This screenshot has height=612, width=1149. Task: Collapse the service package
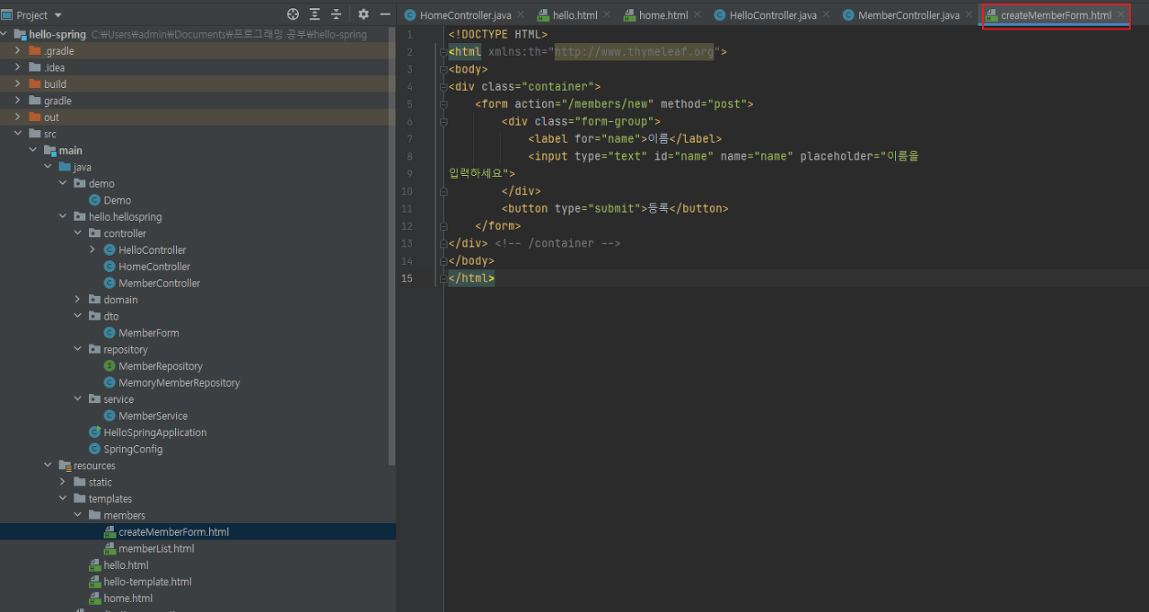click(78, 399)
